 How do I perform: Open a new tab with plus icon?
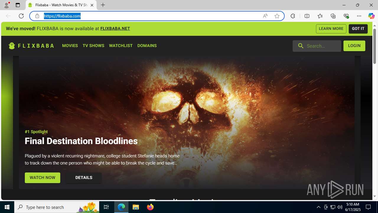coord(103,5)
